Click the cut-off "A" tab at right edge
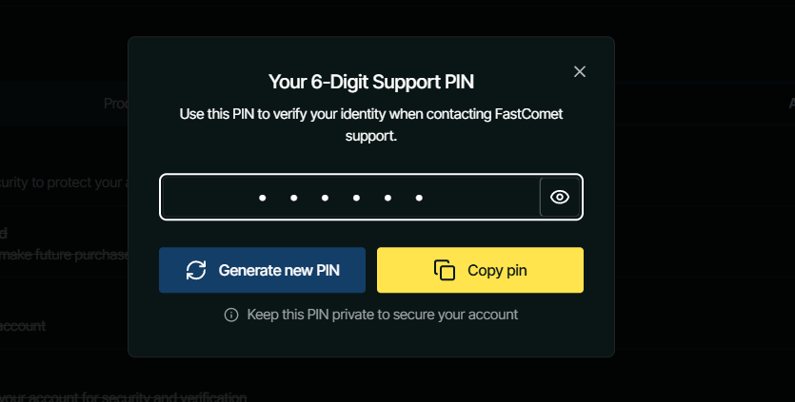Viewport: 795px width, 402px height. pos(791,104)
